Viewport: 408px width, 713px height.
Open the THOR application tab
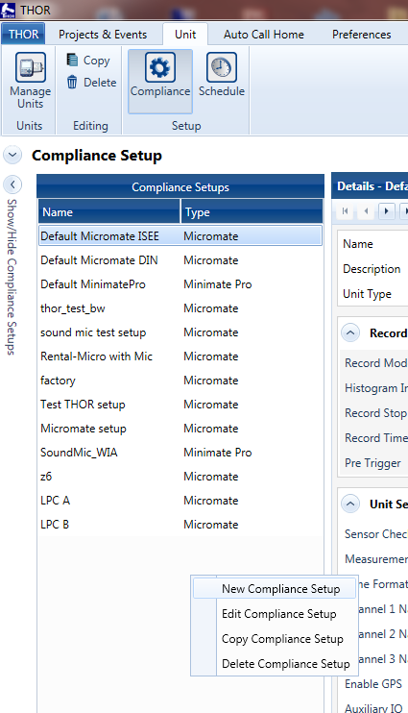23,34
